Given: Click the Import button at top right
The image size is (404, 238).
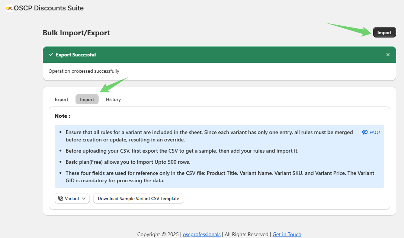Looking at the screenshot, I should pos(384,32).
